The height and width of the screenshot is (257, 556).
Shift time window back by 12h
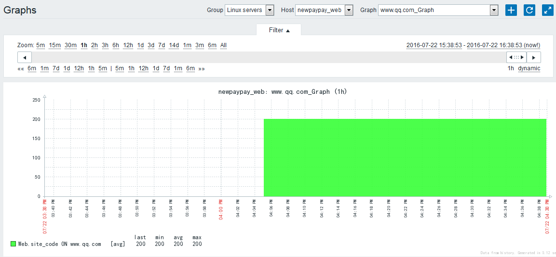(79, 68)
